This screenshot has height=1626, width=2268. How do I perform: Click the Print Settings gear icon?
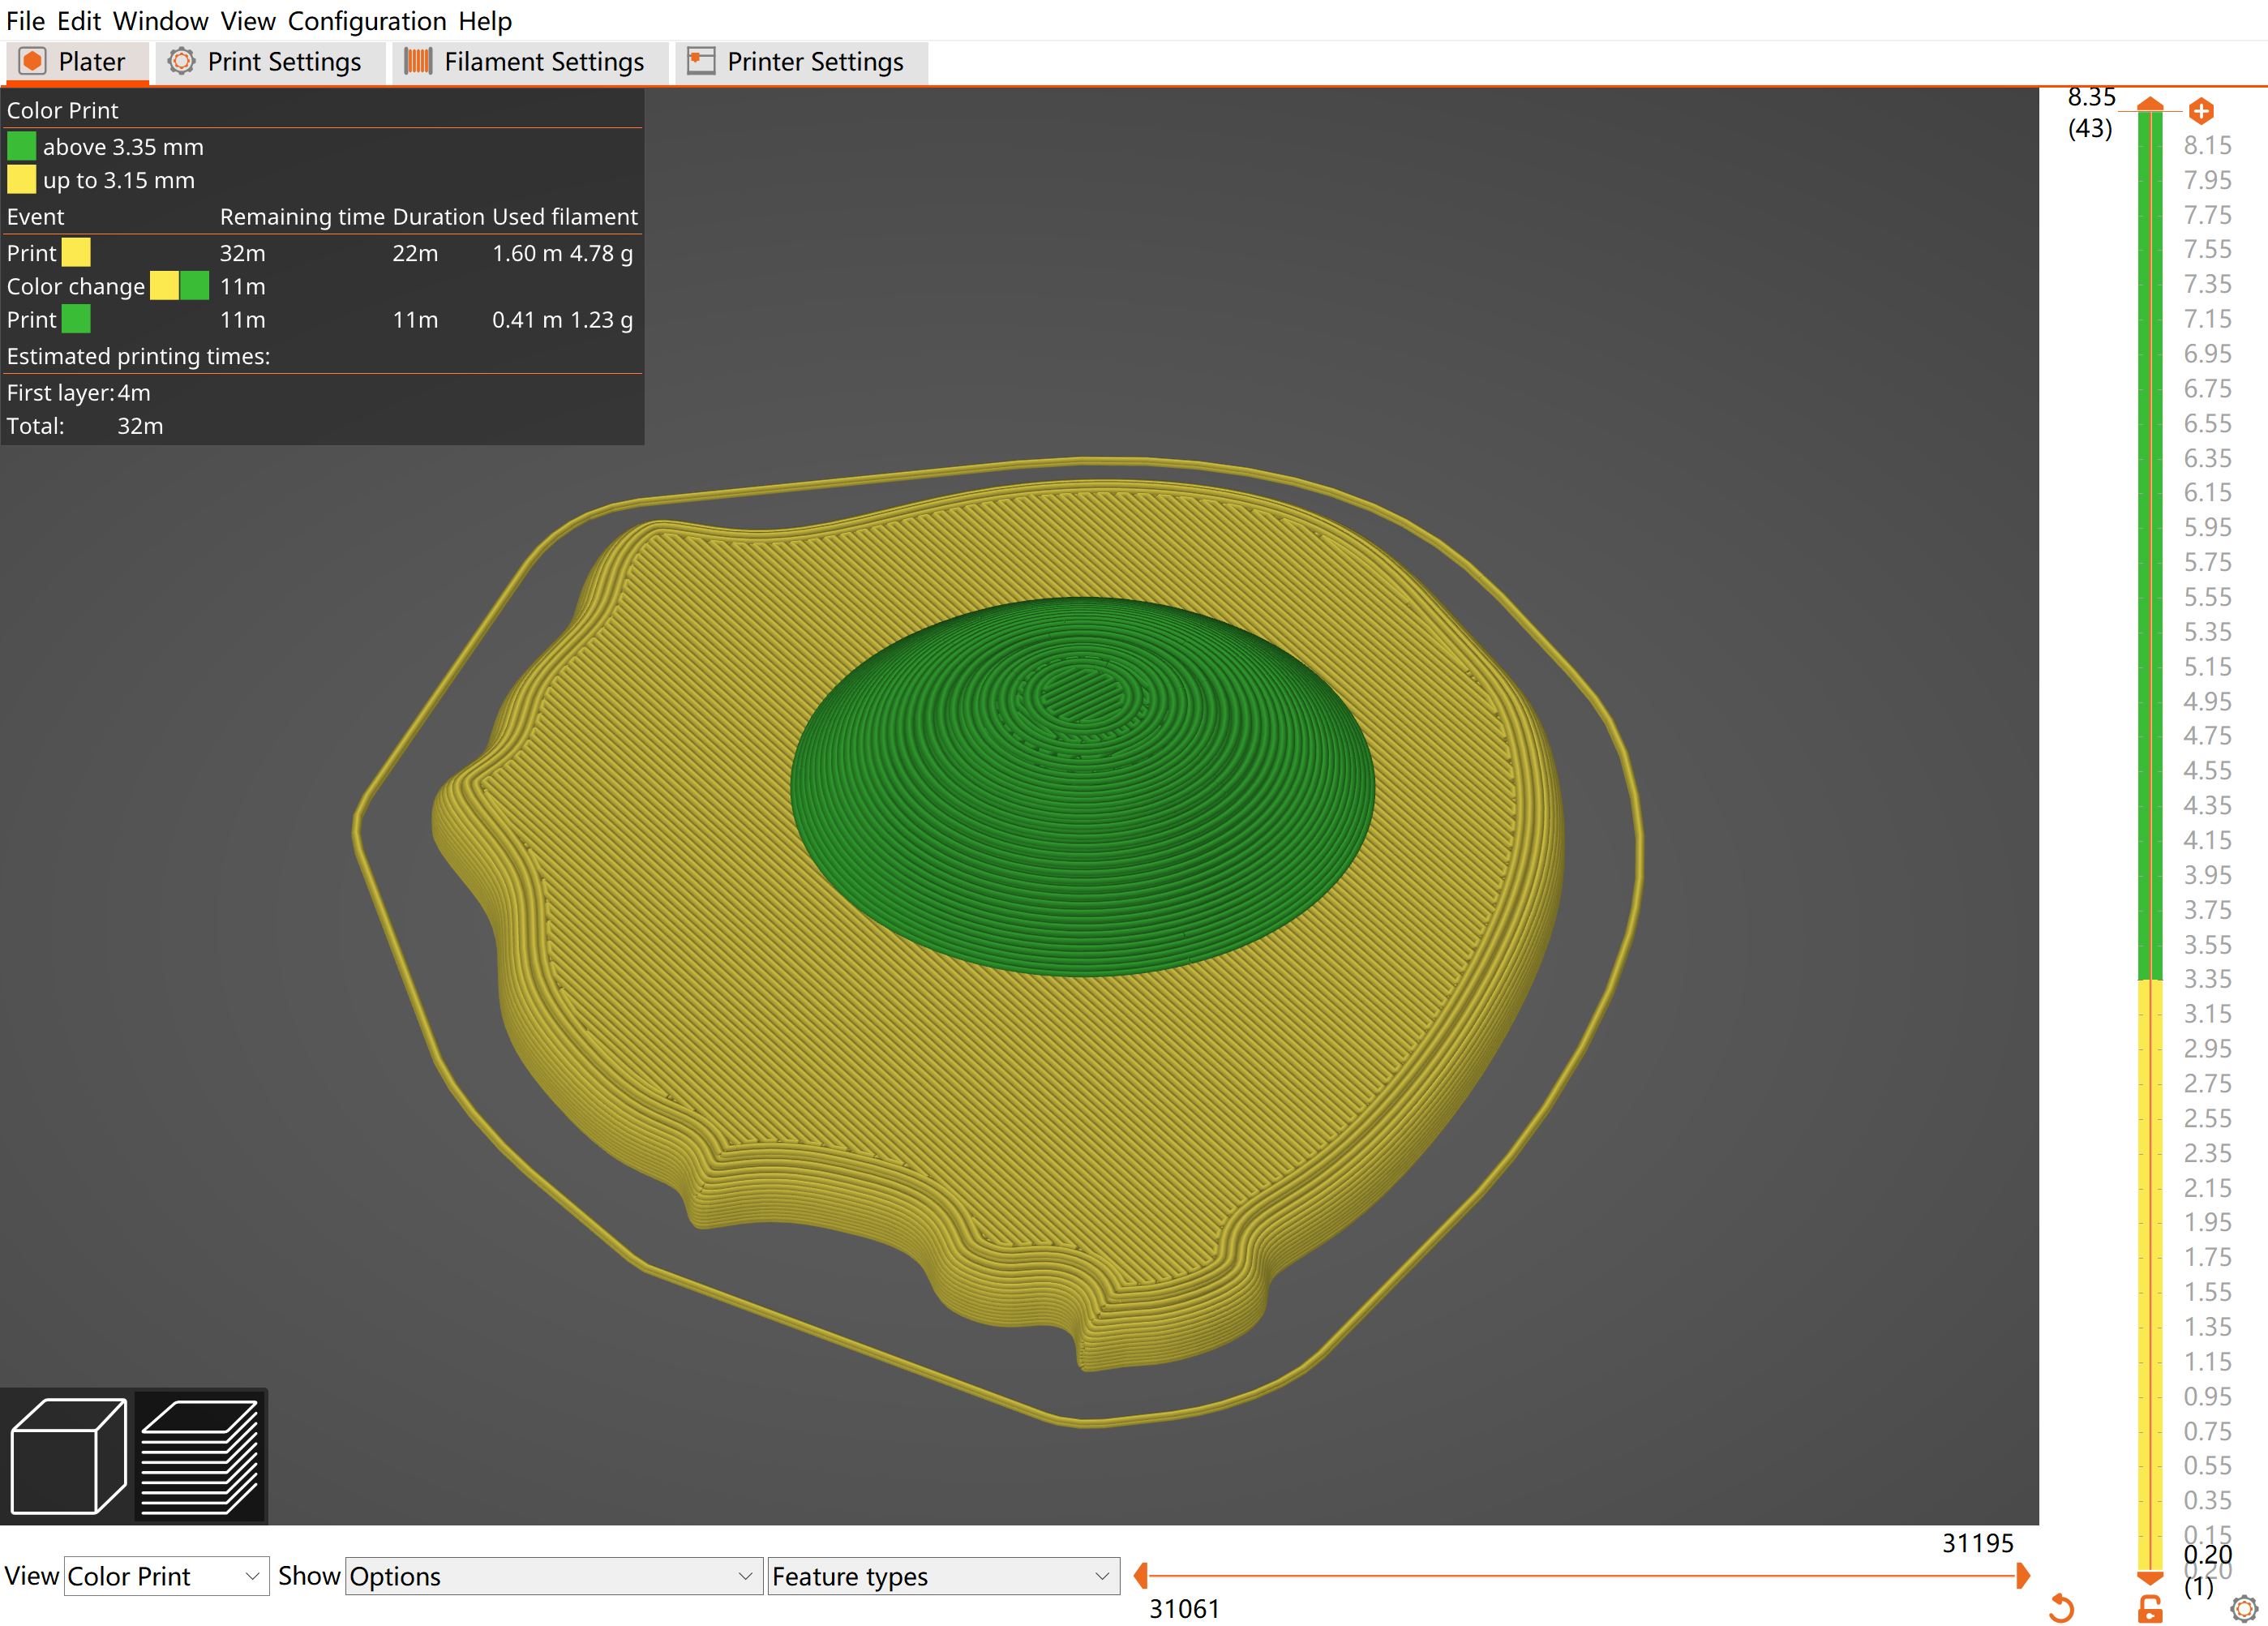click(x=181, y=62)
